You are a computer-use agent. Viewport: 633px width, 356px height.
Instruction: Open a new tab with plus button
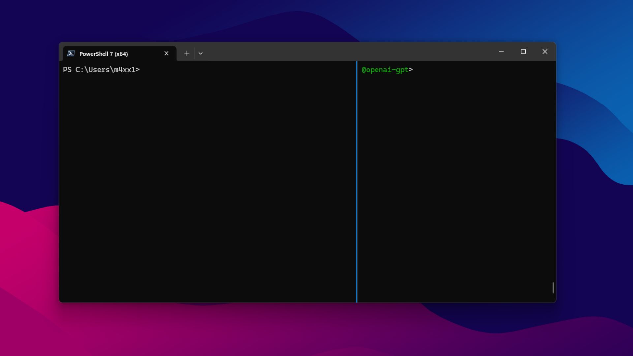pos(187,53)
